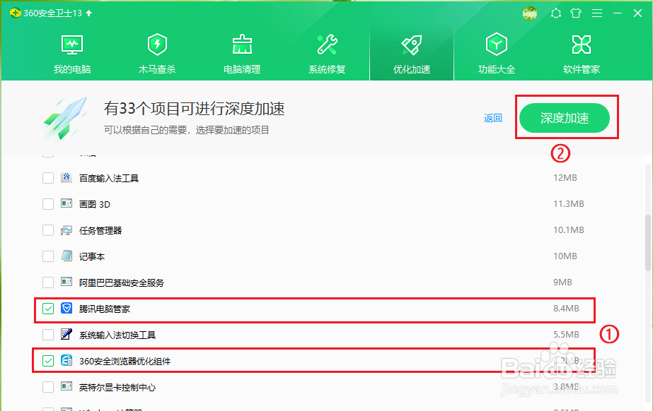The width and height of the screenshot is (653, 411).
Task: Open 软件管家 software manager icon
Action: pos(582,44)
